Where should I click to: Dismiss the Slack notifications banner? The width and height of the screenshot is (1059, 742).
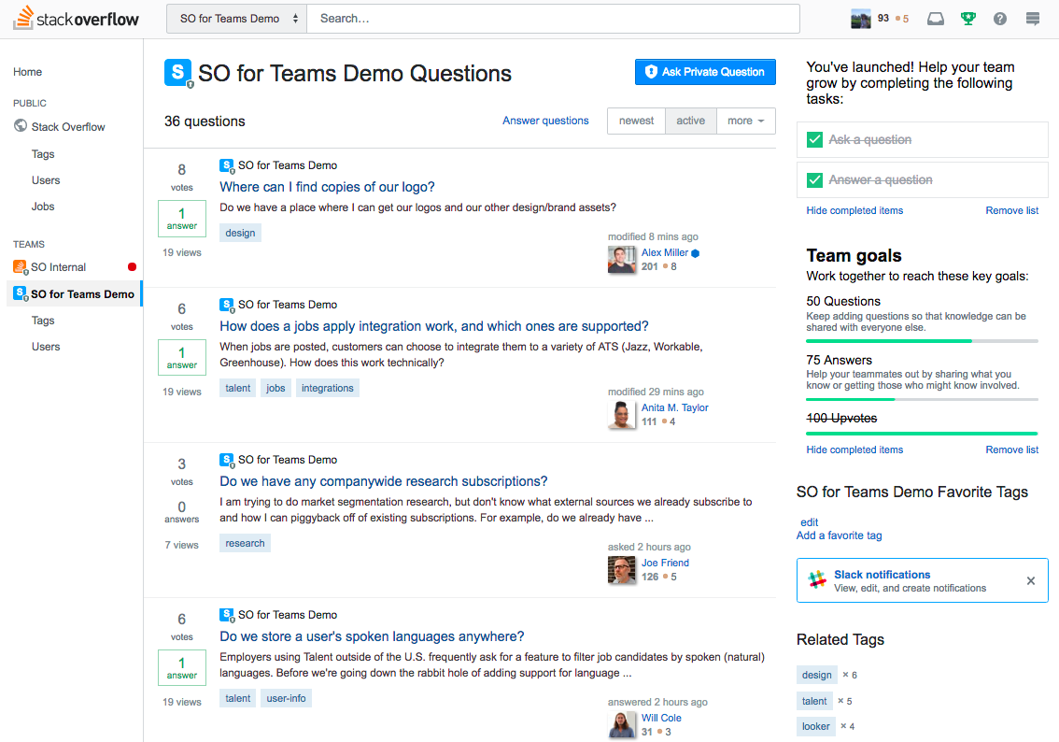(1031, 580)
